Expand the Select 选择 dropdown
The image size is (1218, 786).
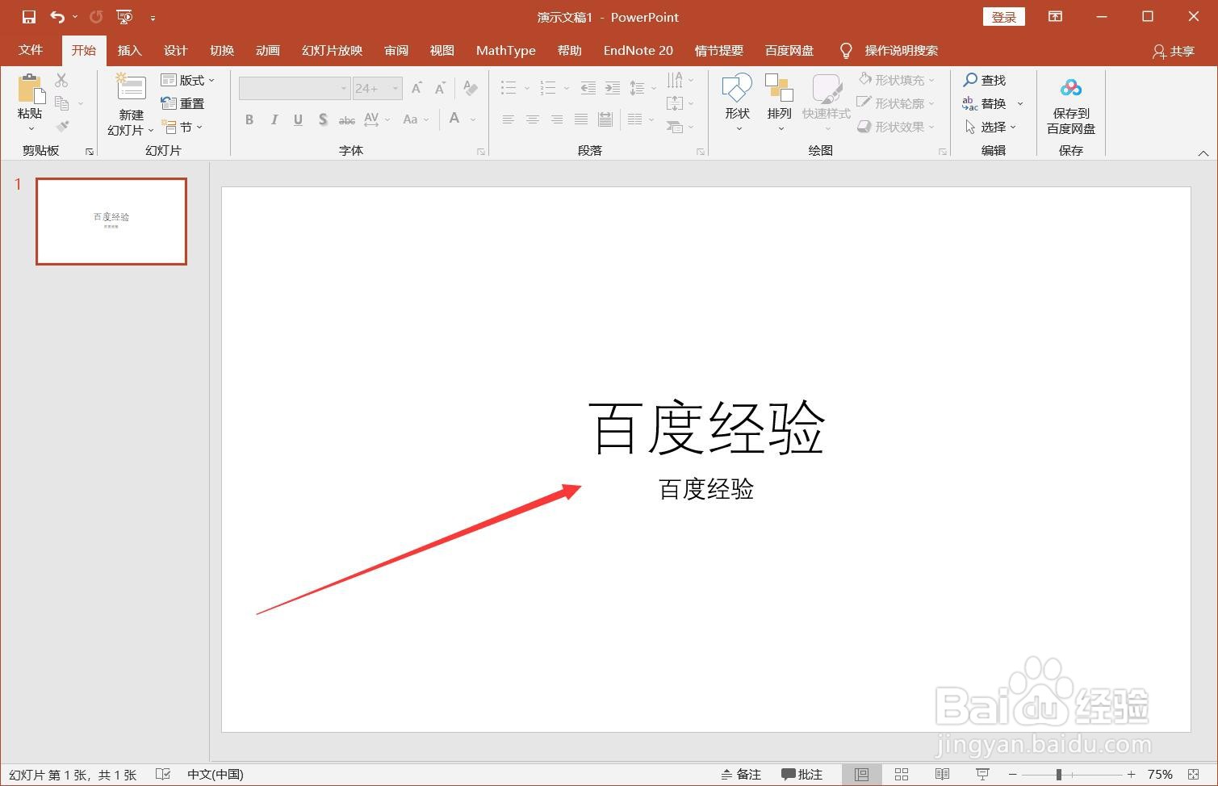[x=990, y=127]
